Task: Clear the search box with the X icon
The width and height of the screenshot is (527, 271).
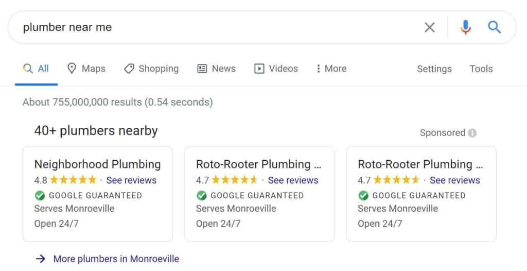Action: (429, 27)
